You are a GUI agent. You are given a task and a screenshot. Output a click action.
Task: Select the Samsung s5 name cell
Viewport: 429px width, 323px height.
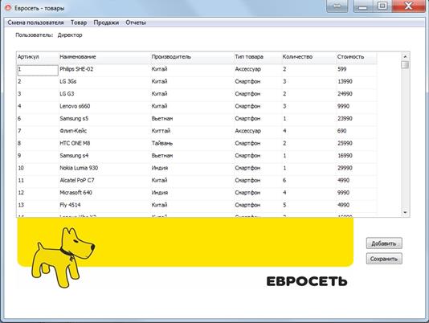click(x=104, y=119)
